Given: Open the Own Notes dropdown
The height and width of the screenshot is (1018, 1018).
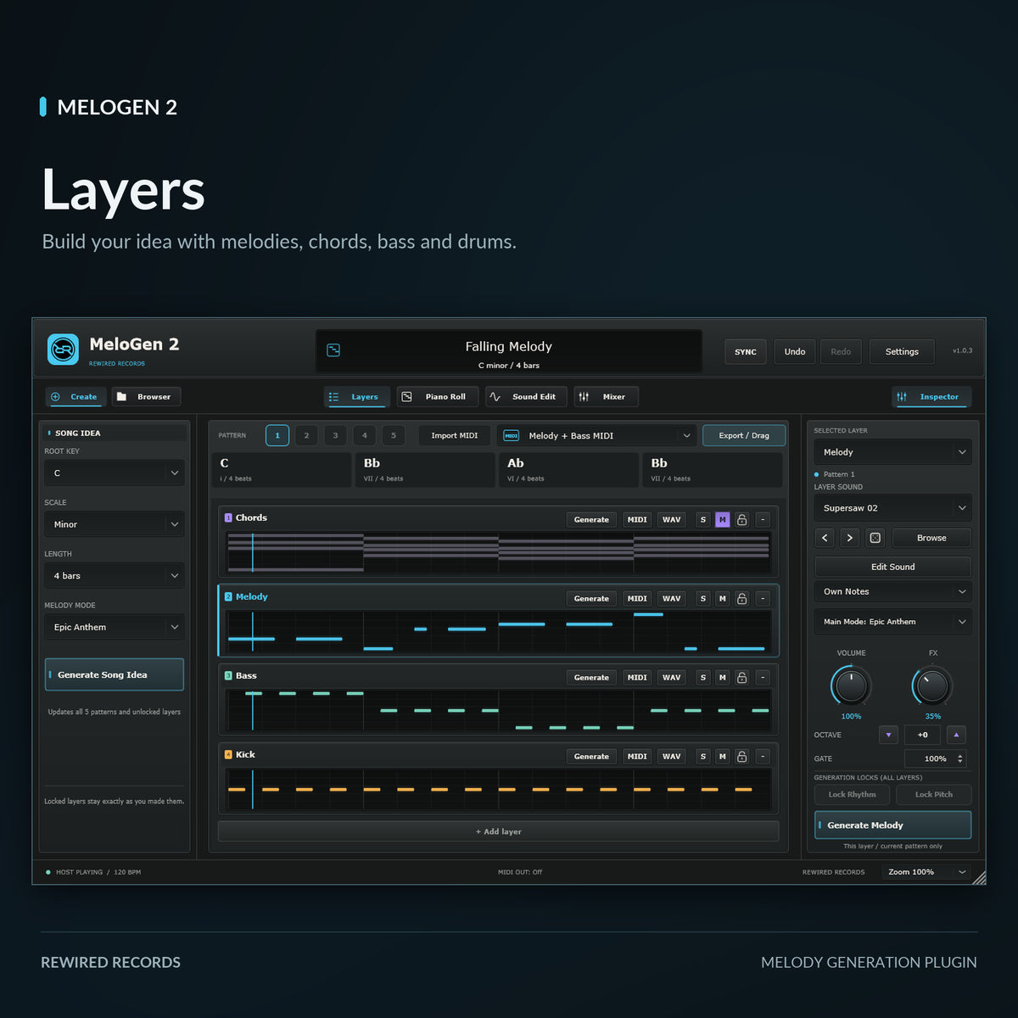Looking at the screenshot, I should click(892, 591).
